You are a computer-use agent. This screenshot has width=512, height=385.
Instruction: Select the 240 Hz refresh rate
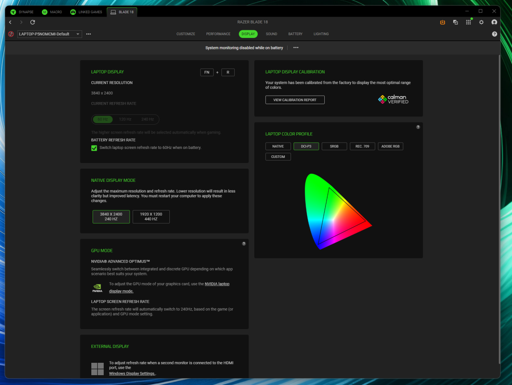(x=148, y=120)
